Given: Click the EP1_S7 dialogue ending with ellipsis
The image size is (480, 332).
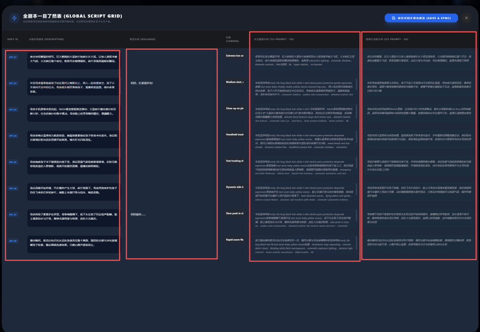Looking at the screenshot, I should pyautogui.click(x=138, y=214).
